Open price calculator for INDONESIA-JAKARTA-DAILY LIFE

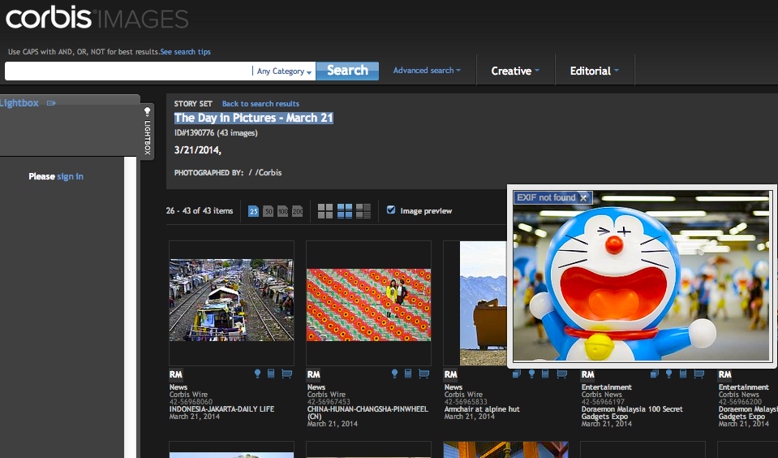[271, 374]
